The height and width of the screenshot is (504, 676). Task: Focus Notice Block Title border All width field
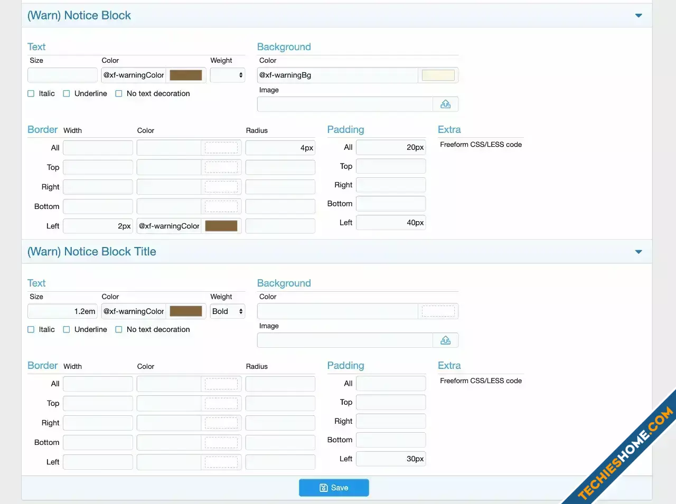click(x=98, y=384)
